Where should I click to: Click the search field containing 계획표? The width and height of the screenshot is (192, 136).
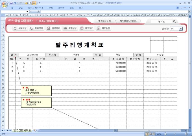(161, 21)
